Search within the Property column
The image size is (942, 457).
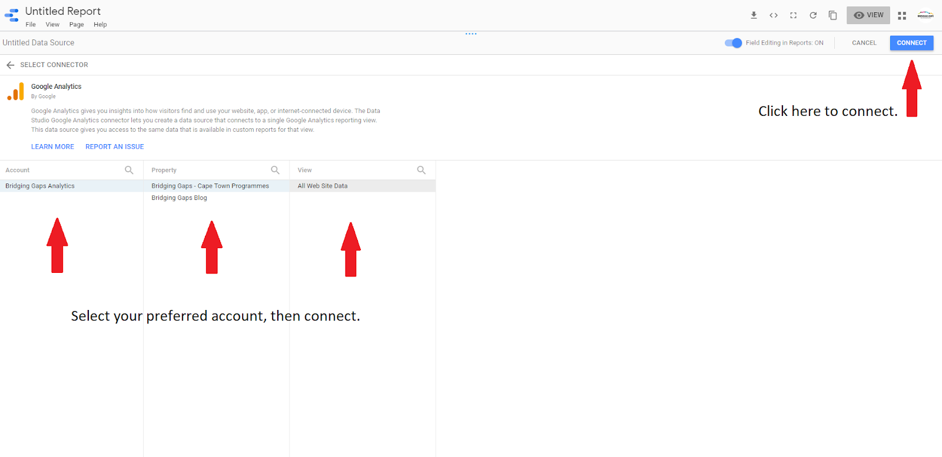pyautogui.click(x=275, y=170)
